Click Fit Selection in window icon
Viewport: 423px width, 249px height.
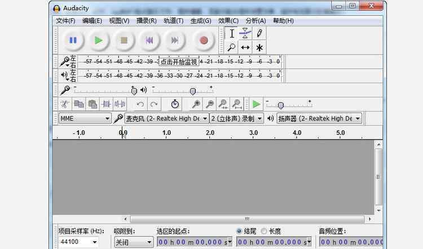click(223, 104)
